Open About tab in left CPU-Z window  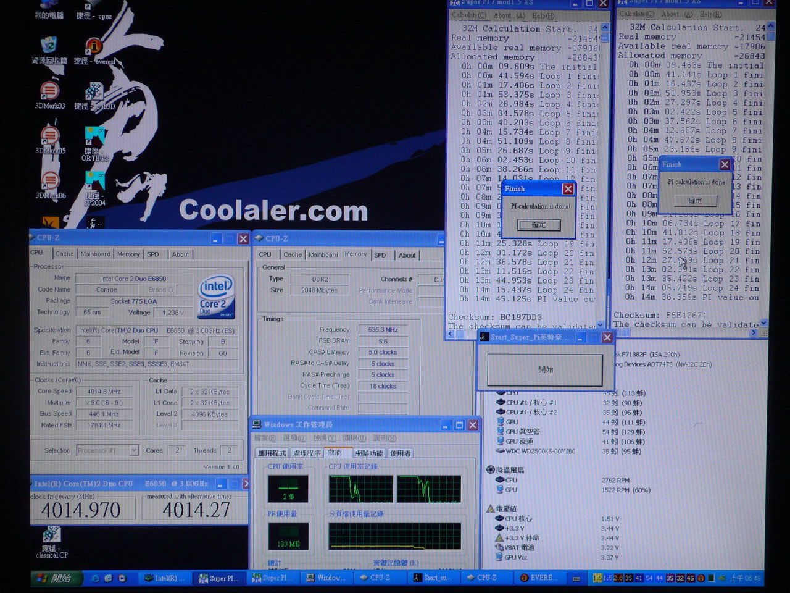pyautogui.click(x=181, y=254)
